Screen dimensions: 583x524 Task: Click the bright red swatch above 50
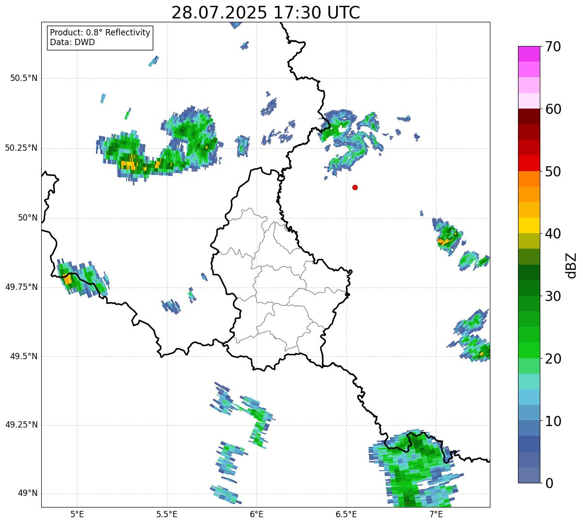529,163
